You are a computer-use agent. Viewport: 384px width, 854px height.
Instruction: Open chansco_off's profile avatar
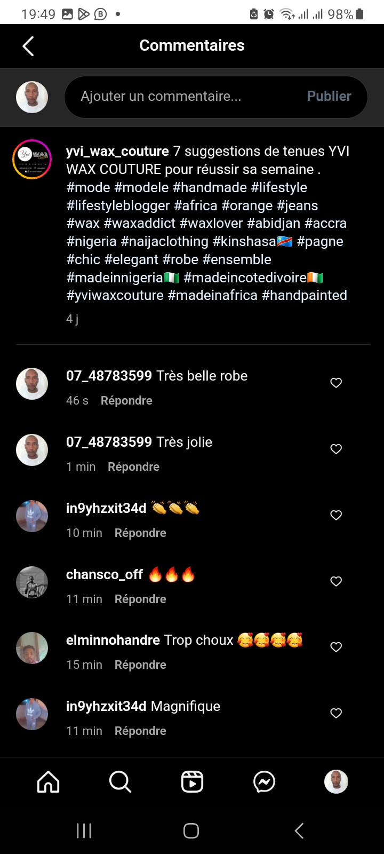click(x=32, y=582)
